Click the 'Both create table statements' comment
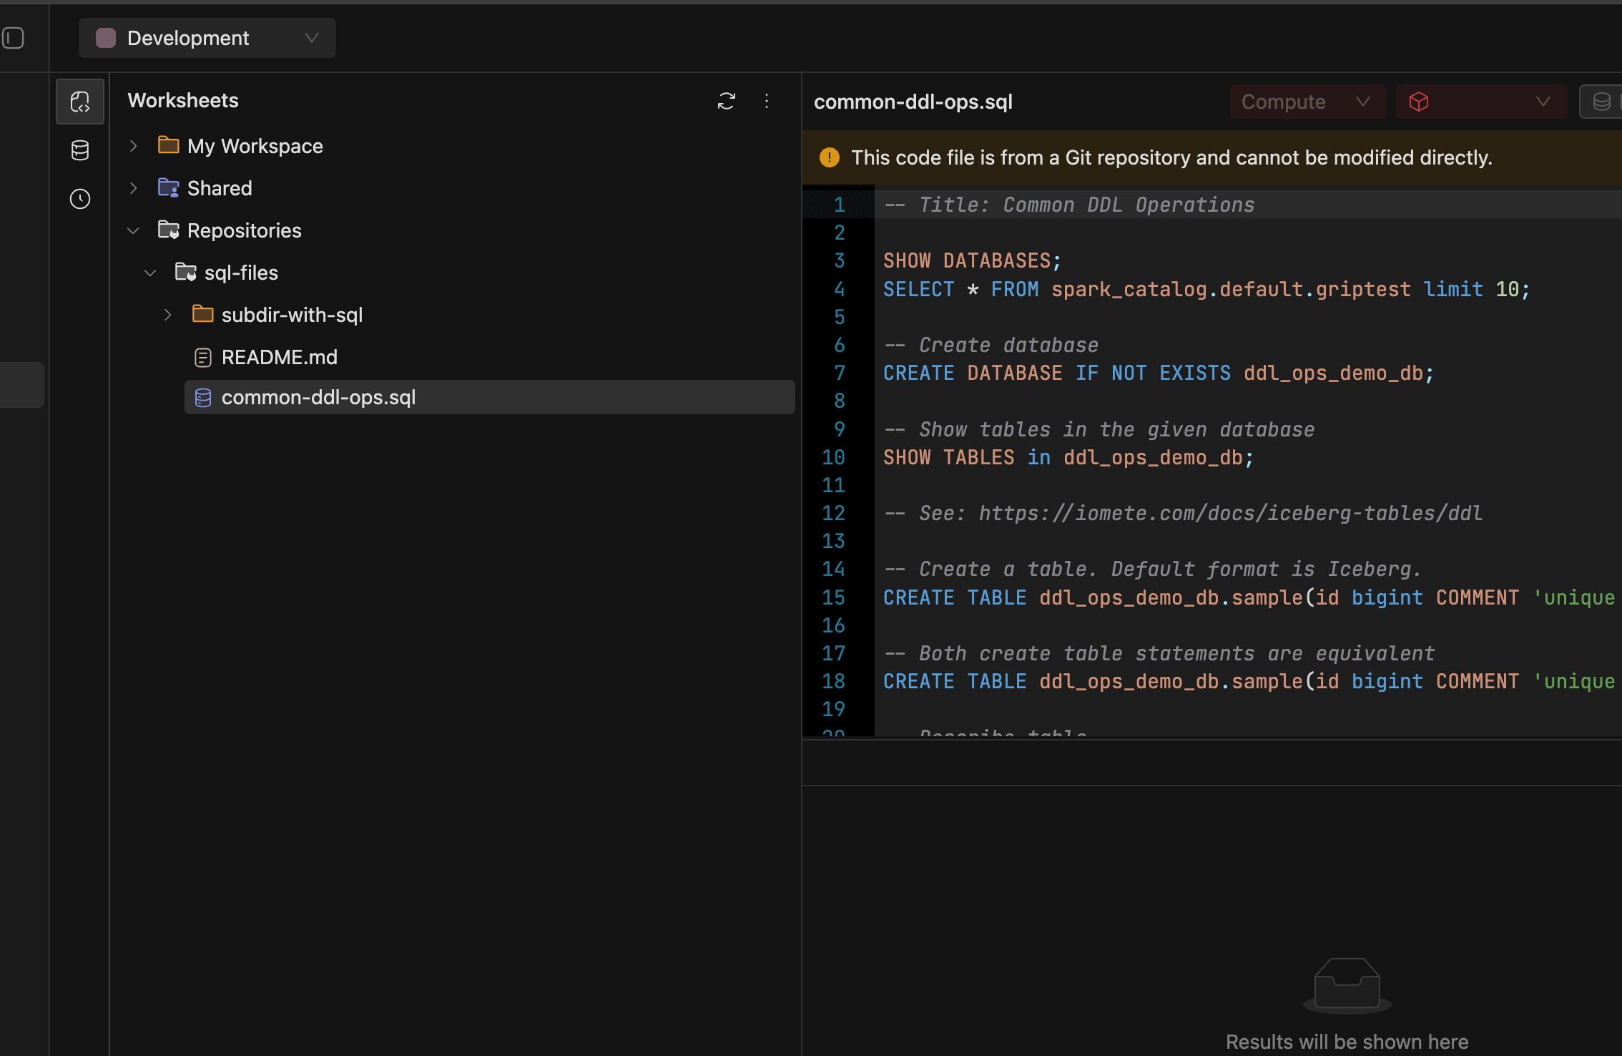Screen dimensions: 1622x1056 (x=1159, y=653)
